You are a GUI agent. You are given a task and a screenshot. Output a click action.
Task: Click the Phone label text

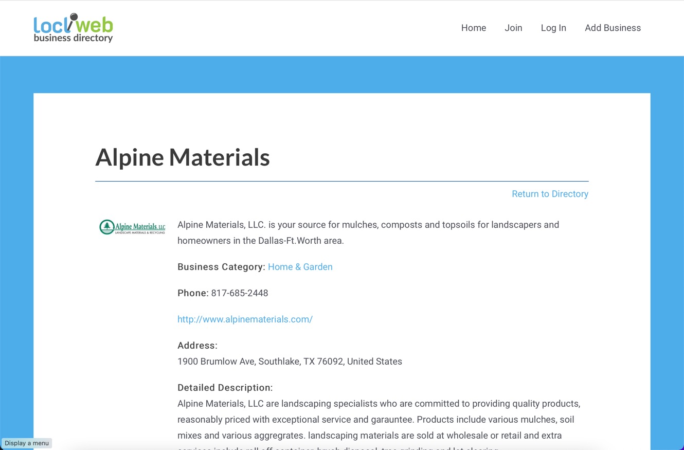point(193,293)
